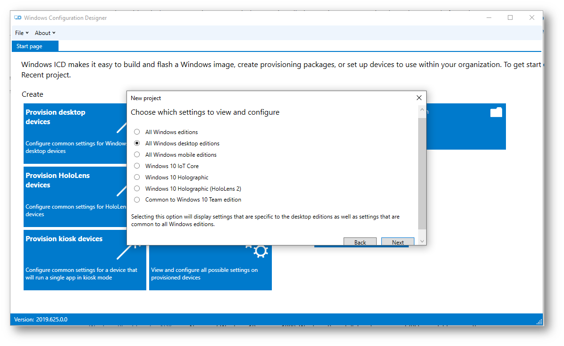Click the Next button in dialog
The image size is (564, 346).
397,242
